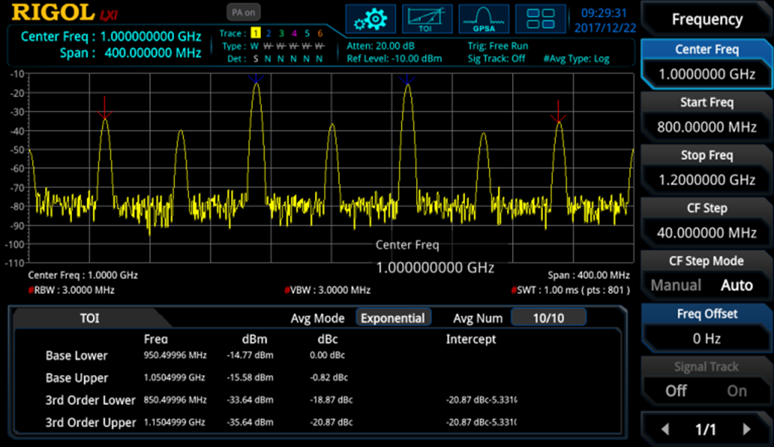Edit the Avg Num 10/10 field
774x447 pixels.
point(548,318)
